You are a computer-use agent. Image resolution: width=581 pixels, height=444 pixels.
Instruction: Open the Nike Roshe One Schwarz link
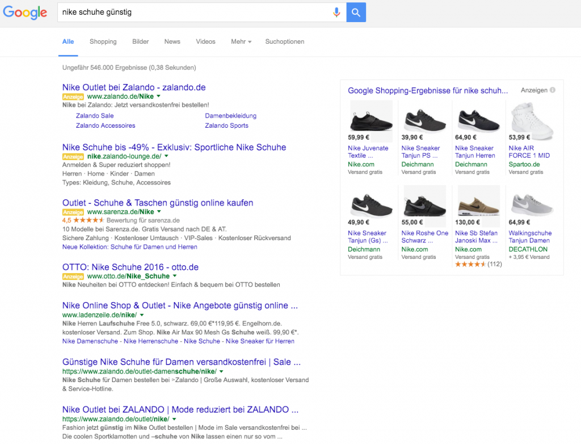(425, 237)
